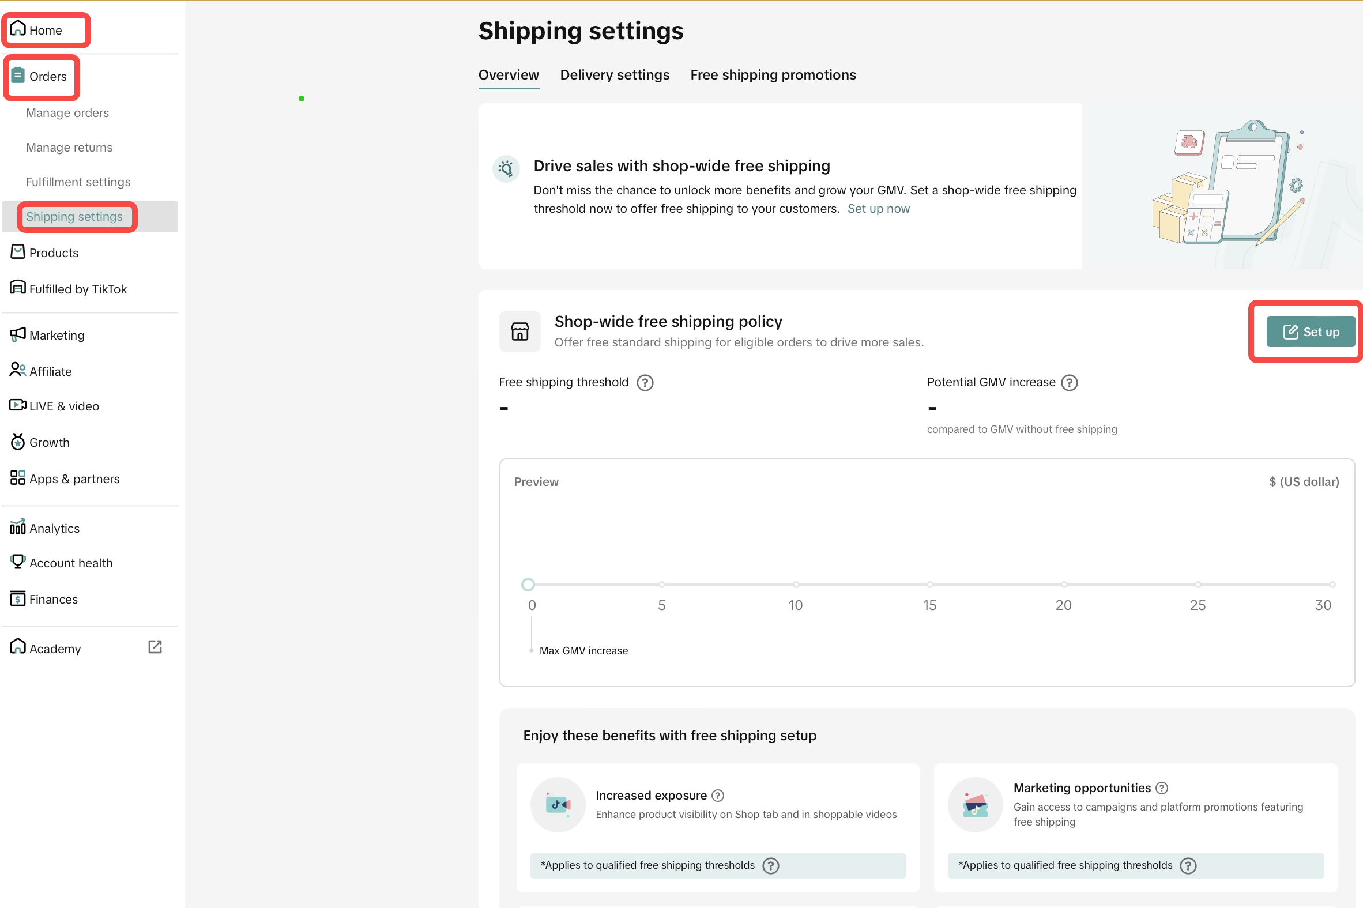Collapse the Orders sidebar section
Image resolution: width=1363 pixels, height=908 pixels.
(x=47, y=77)
